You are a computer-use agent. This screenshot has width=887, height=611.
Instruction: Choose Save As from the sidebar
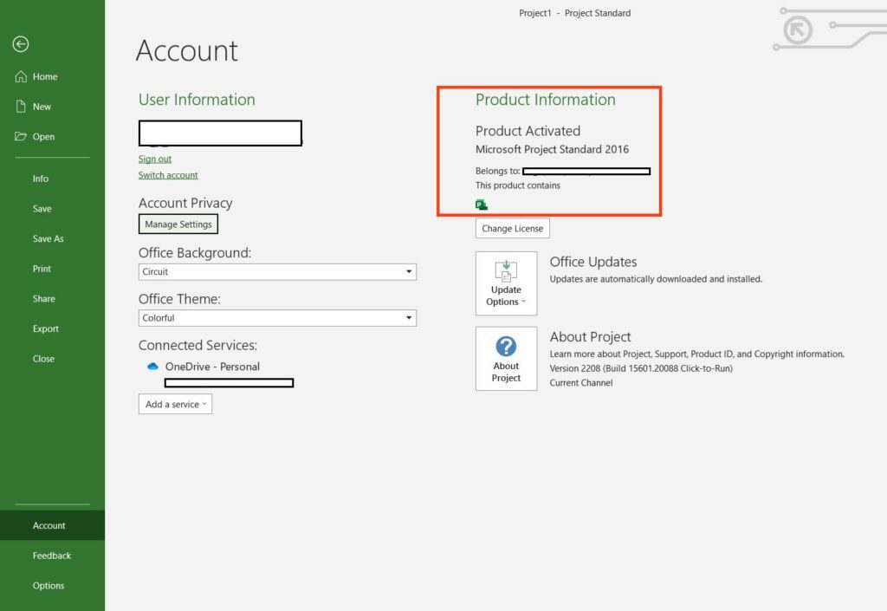click(49, 239)
